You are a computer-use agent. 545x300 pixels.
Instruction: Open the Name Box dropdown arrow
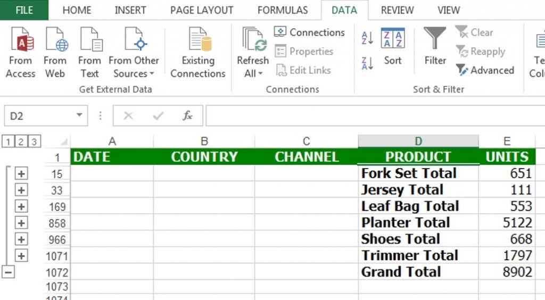click(79, 115)
